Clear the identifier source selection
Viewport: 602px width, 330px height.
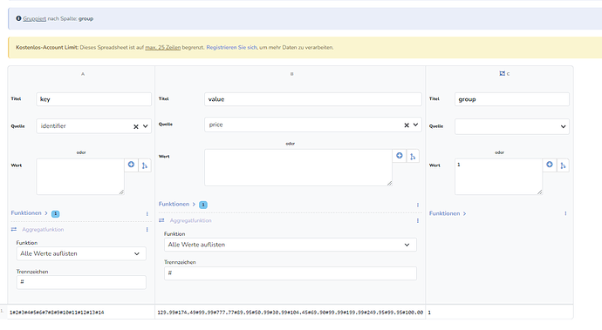[x=136, y=126]
